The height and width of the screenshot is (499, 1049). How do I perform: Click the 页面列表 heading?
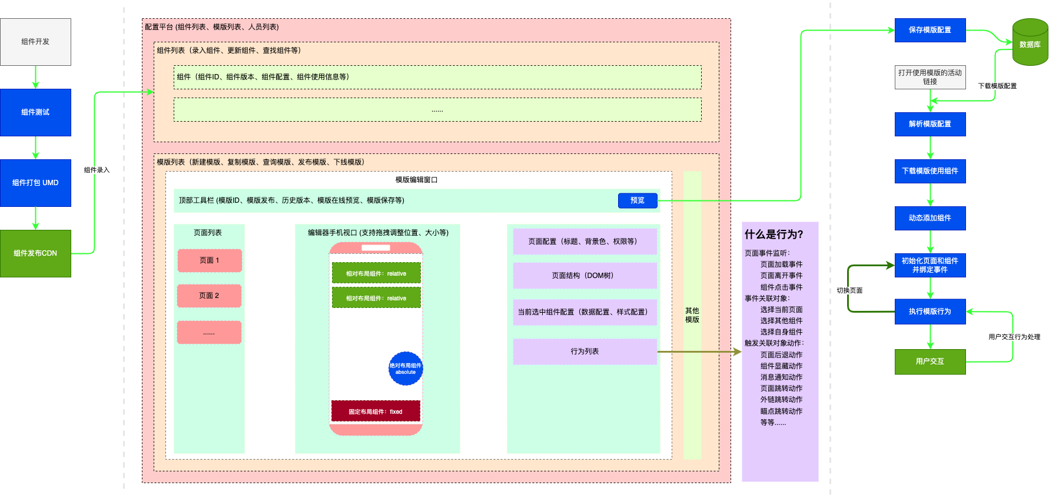pyautogui.click(x=208, y=233)
